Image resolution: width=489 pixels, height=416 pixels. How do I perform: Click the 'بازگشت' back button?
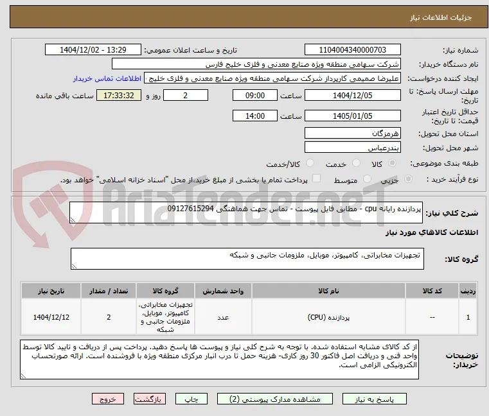[150, 399]
